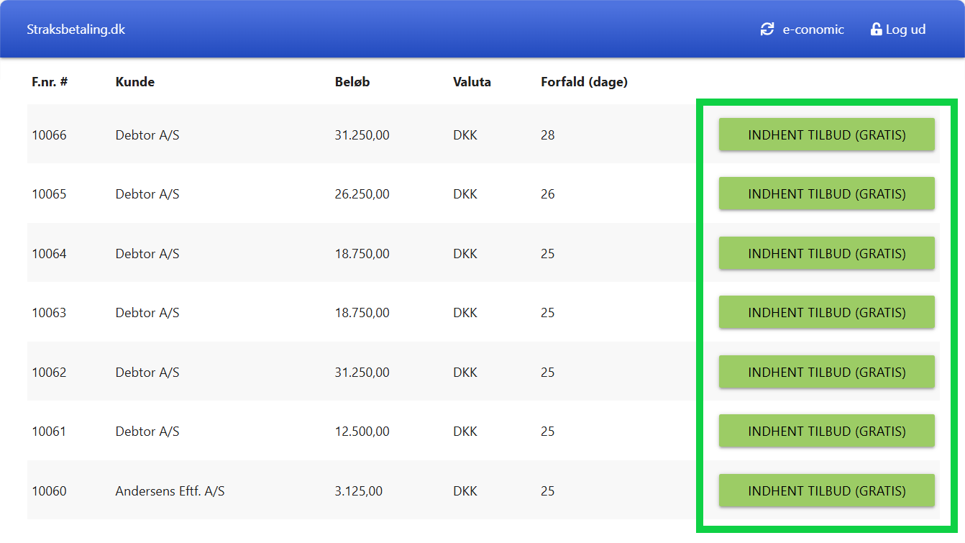The width and height of the screenshot is (965, 543).
Task: Select the Forfald (dage) column header
Action: coord(584,82)
